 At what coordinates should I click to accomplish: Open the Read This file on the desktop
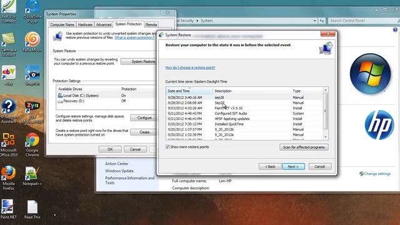(32, 209)
